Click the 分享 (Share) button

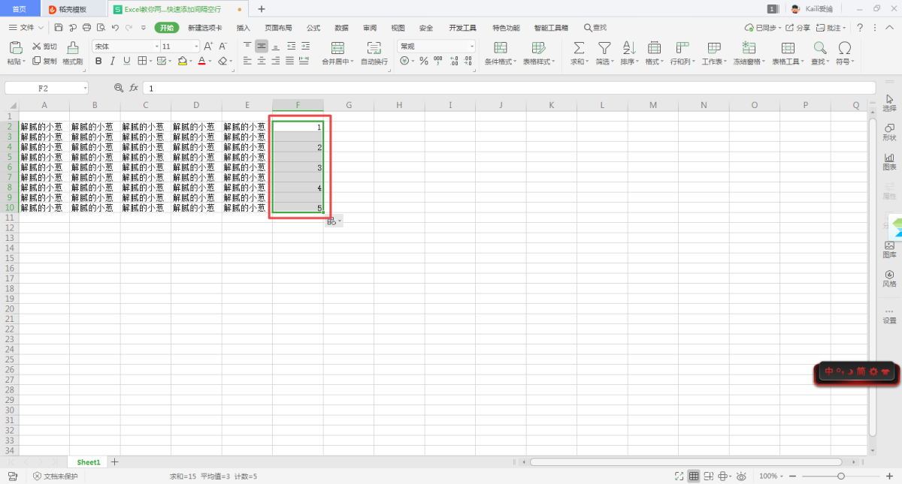[x=798, y=28]
